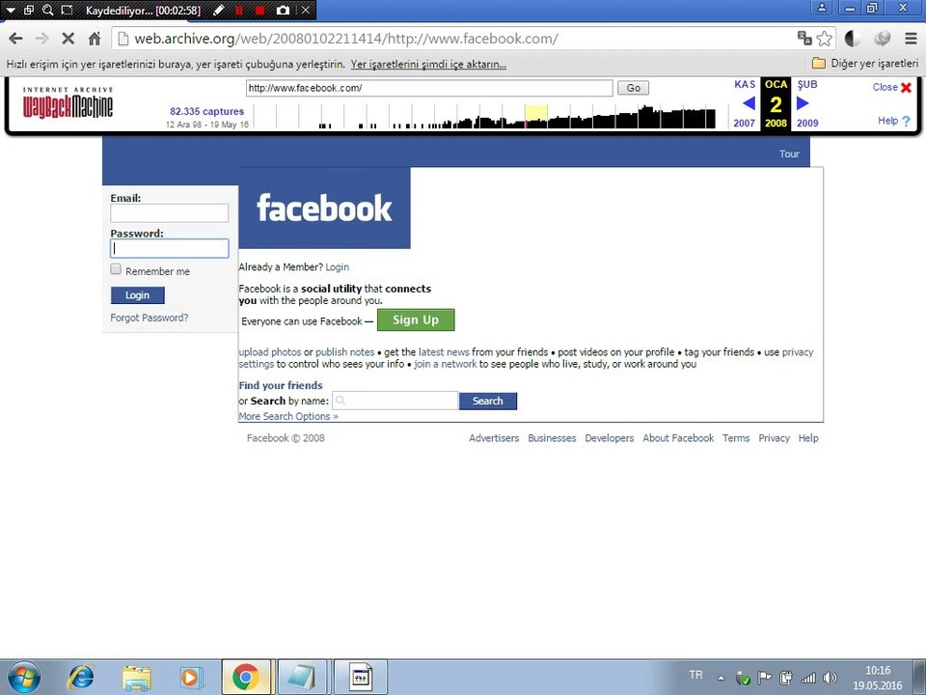This screenshot has height=695, width=926.
Task: Go to previous capture with left blue arrow
Action: point(749,103)
